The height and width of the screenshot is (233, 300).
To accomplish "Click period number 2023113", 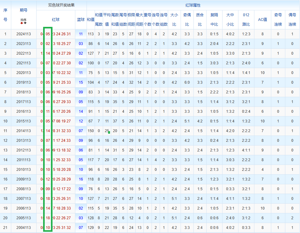I will pyautogui.click(x=23, y=44).
